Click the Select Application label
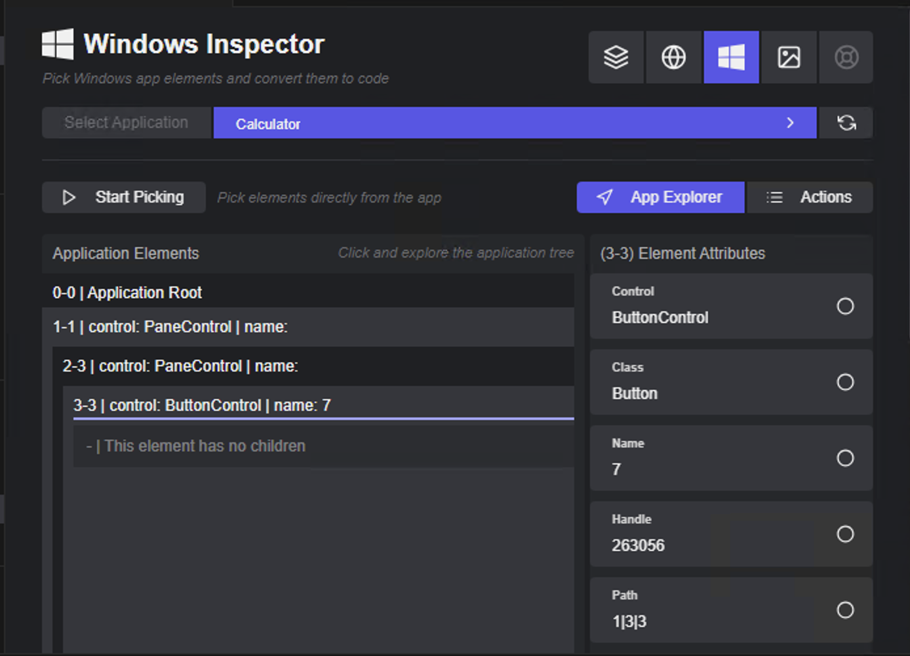910x656 pixels. tap(127, 123)
